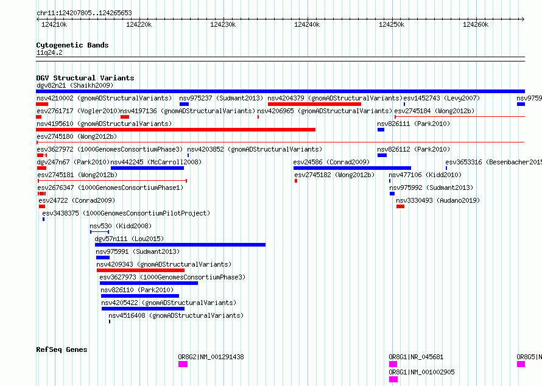Click nsv4195610 gnomAD variant label
The height and width of the screenshot is (386, 542).
click(104, 124)
